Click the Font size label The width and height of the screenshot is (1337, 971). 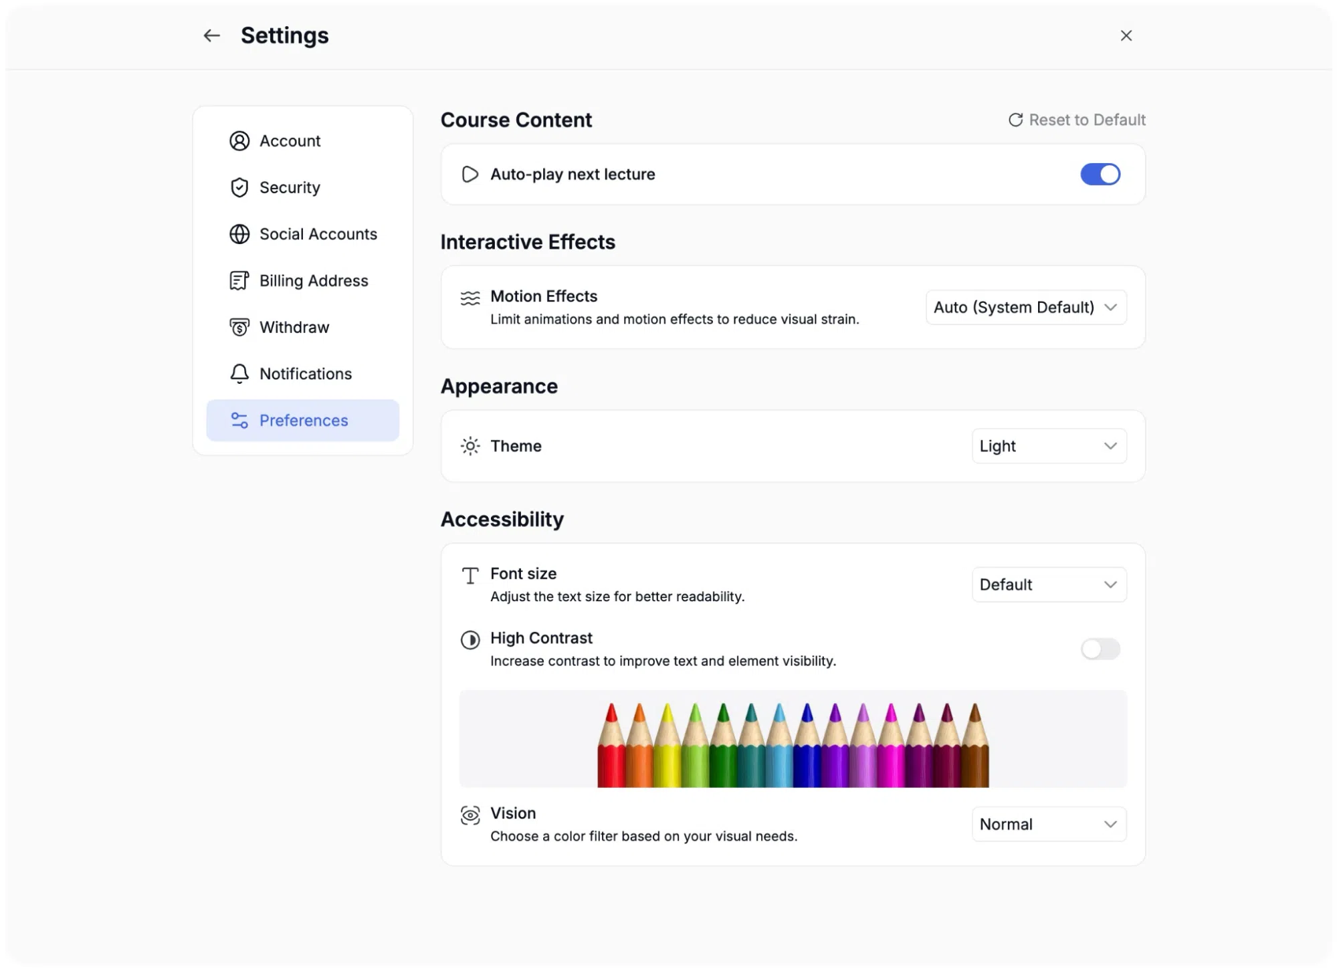point(523,574)
